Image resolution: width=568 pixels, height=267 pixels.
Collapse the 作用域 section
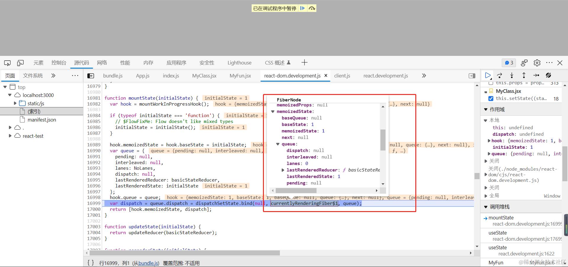point(486,109)
